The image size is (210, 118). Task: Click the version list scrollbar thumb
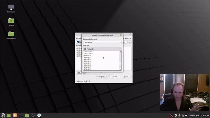click(120, 63)
